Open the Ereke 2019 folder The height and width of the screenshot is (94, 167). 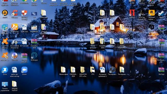click(x=102, y=13)
